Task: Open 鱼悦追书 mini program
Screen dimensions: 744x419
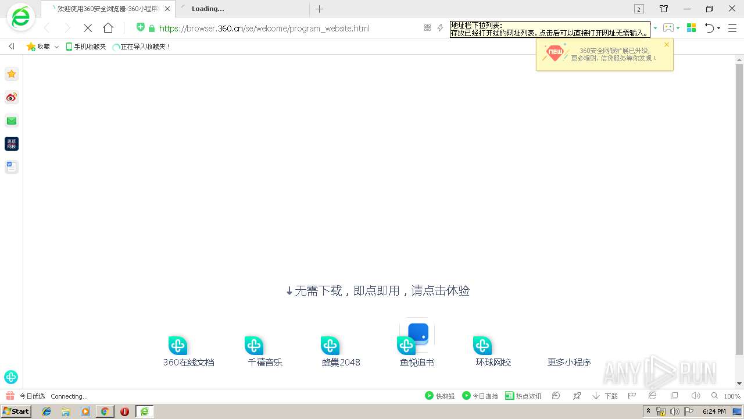Action: 417,343
